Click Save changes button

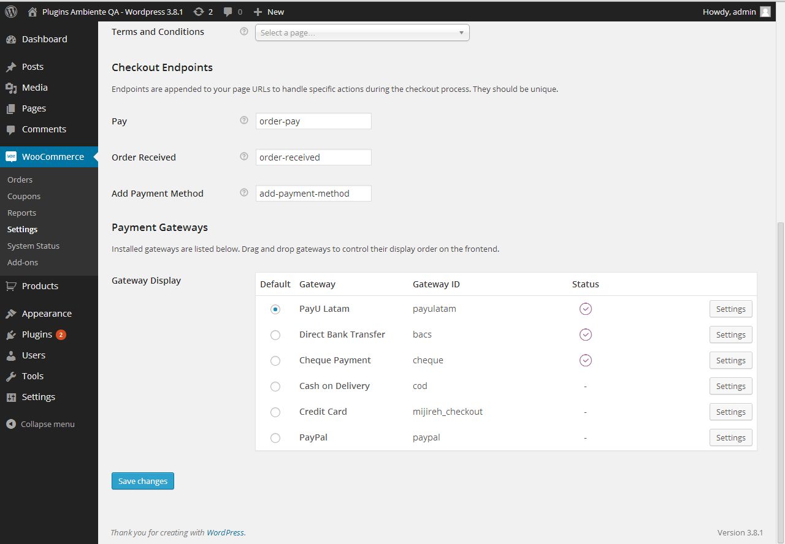(143, 481)
